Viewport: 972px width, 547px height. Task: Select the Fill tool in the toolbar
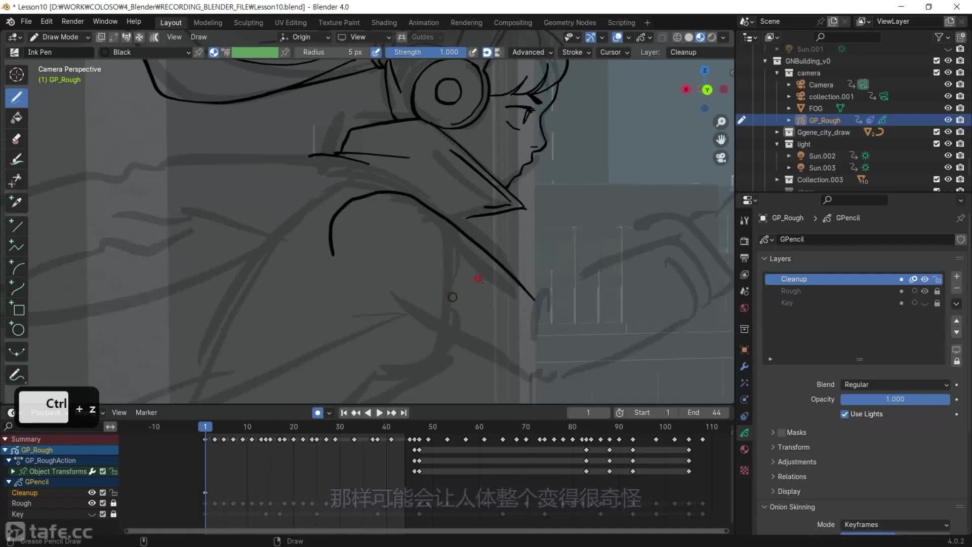tap(17, 118)
